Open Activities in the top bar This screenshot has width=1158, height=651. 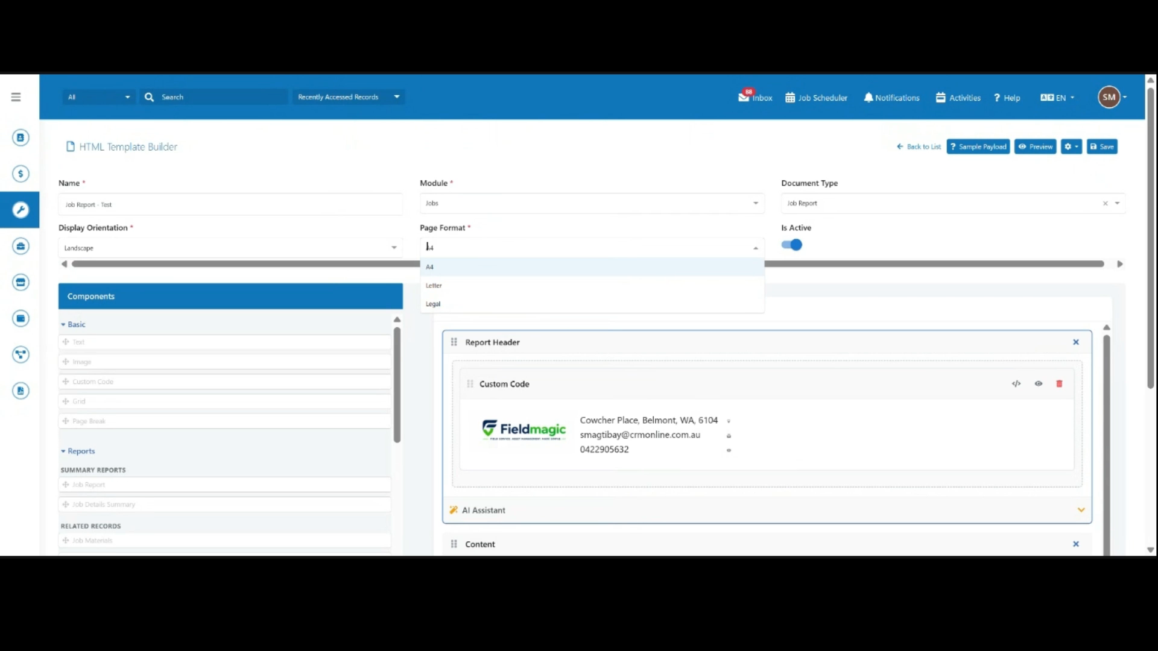[x=958, y=98]
